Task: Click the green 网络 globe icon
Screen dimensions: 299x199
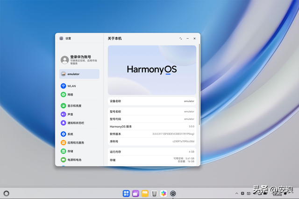Action: (x=64, y=95)
